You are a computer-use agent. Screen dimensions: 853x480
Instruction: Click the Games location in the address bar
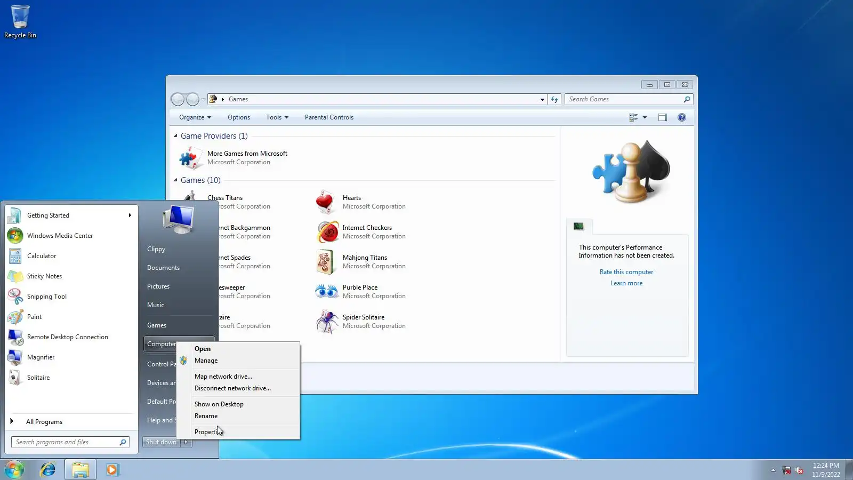coord(238,99)
